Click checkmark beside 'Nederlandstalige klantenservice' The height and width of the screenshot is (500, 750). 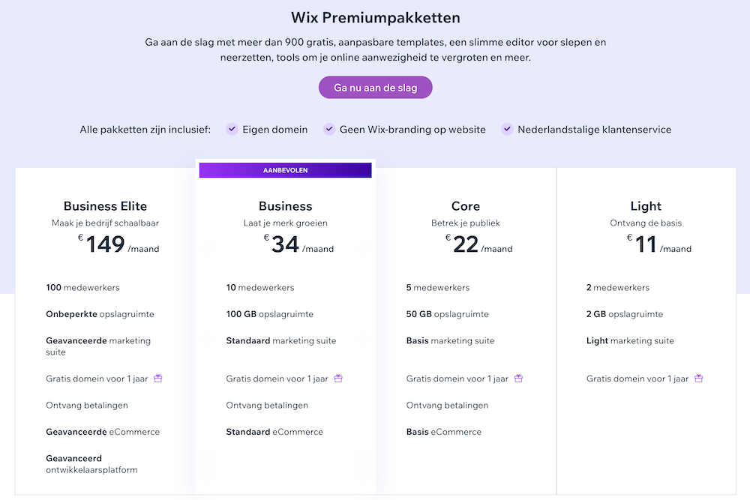508,129
